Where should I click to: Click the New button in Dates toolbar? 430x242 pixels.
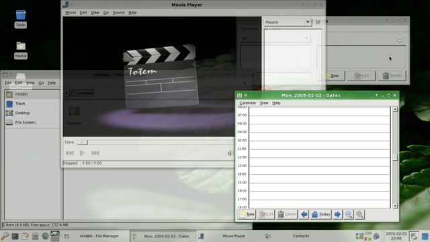(247, 214)
